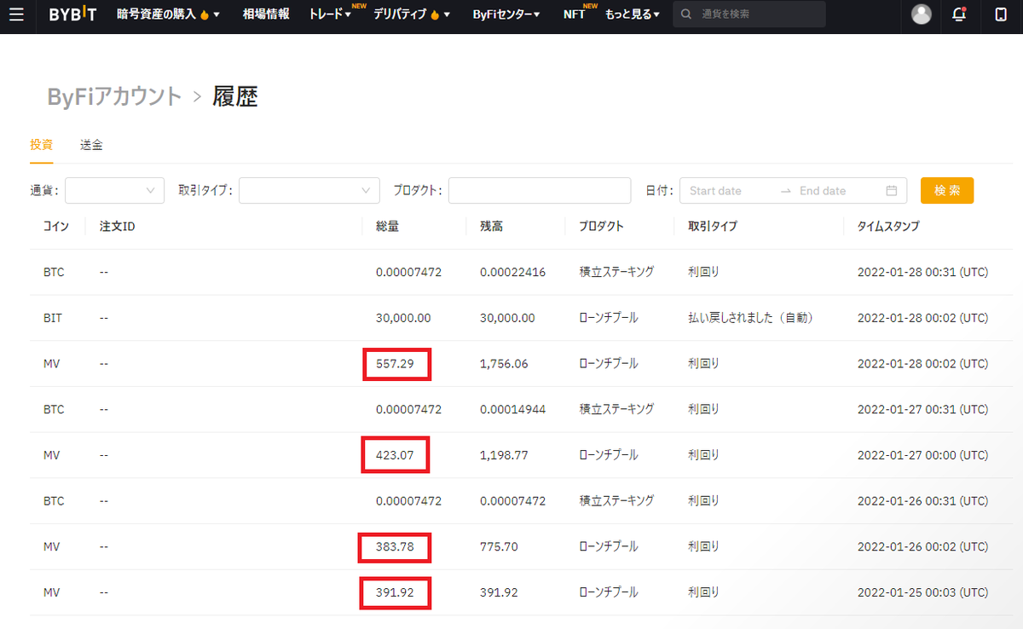Select the BIT coin row cell
This screenshot has width=1023, height=629.
pos(53,318)
